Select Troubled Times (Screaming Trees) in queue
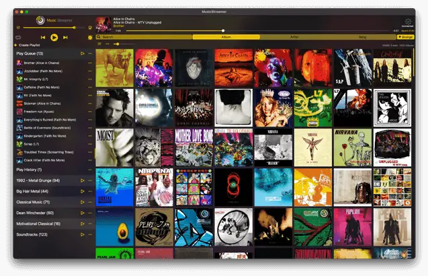This screenshot has height=276, width=428. coord(48,152)
